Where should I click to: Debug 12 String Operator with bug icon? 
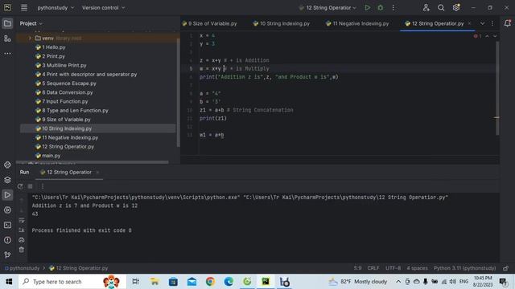point(381,7)
